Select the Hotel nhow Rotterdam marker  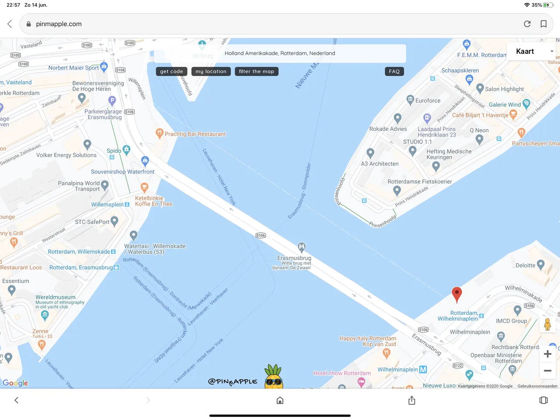click(361, 382)
